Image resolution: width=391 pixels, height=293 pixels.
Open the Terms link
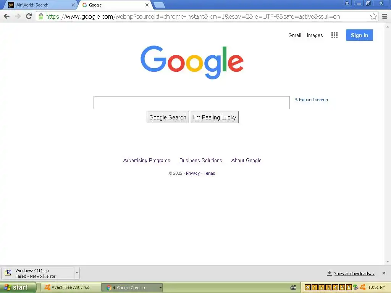[209, 174]
